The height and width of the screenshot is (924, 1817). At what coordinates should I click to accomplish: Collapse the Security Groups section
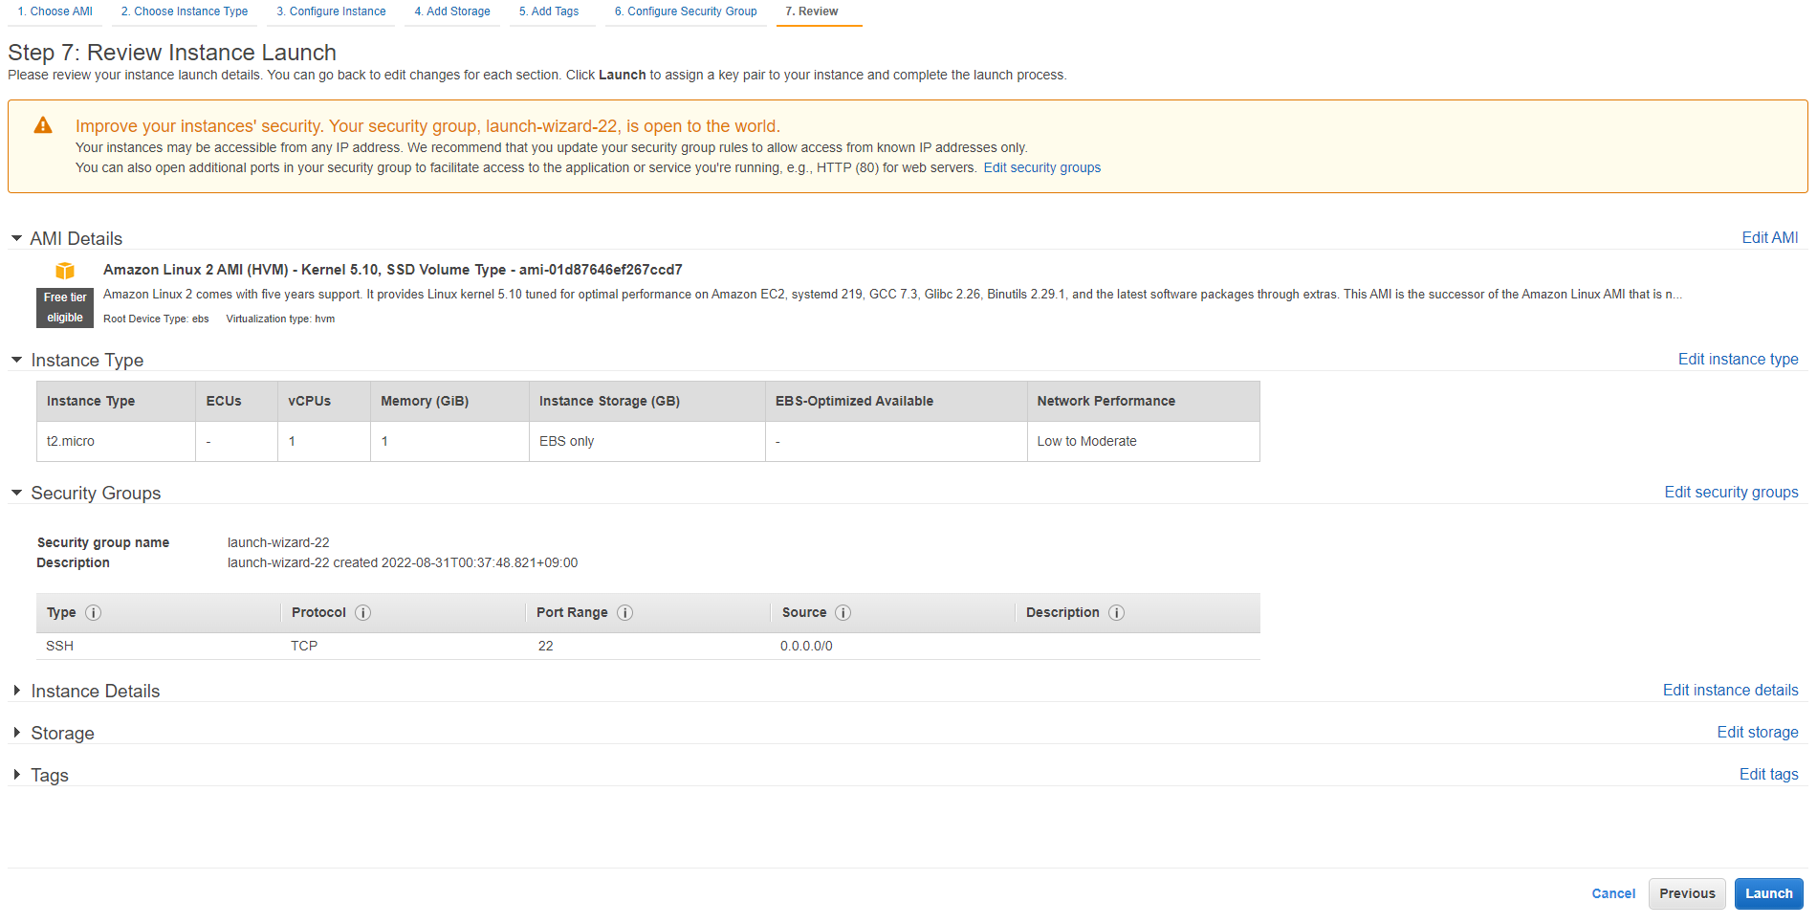16,493
